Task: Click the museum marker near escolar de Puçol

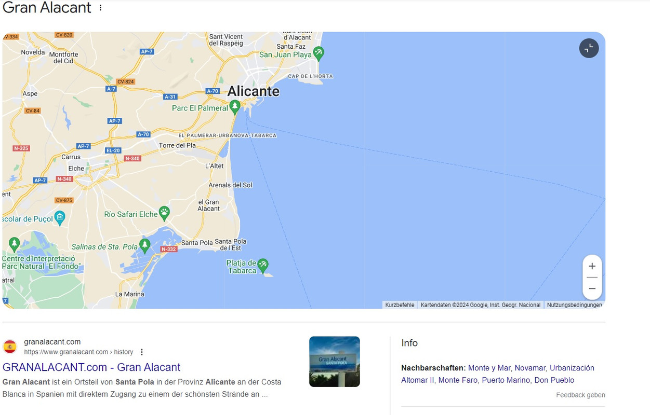Action: pos(60,217)
